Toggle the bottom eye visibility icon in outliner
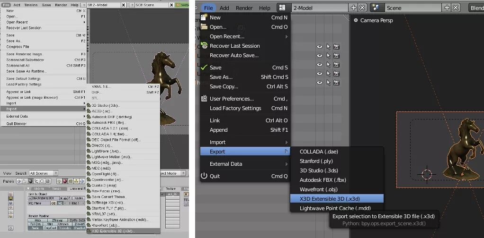The height and width of the screenshot is (238, 484). click(x=320, y=83)
